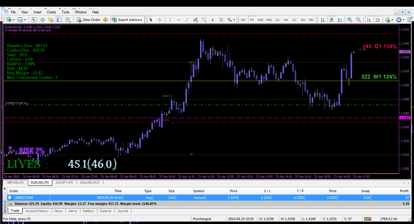Switch chart to H1 timeframe
414x224 pixels.
tap(277, 20)
